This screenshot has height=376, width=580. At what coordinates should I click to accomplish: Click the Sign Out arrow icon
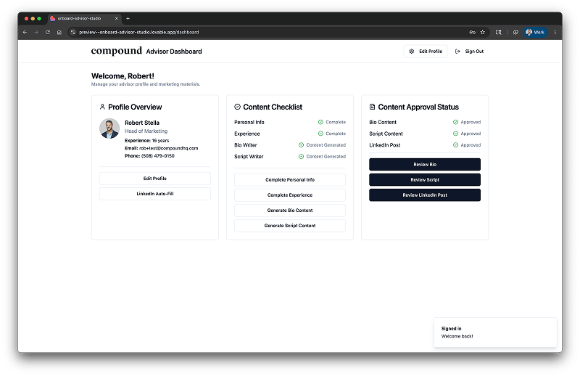pos(457,52)
